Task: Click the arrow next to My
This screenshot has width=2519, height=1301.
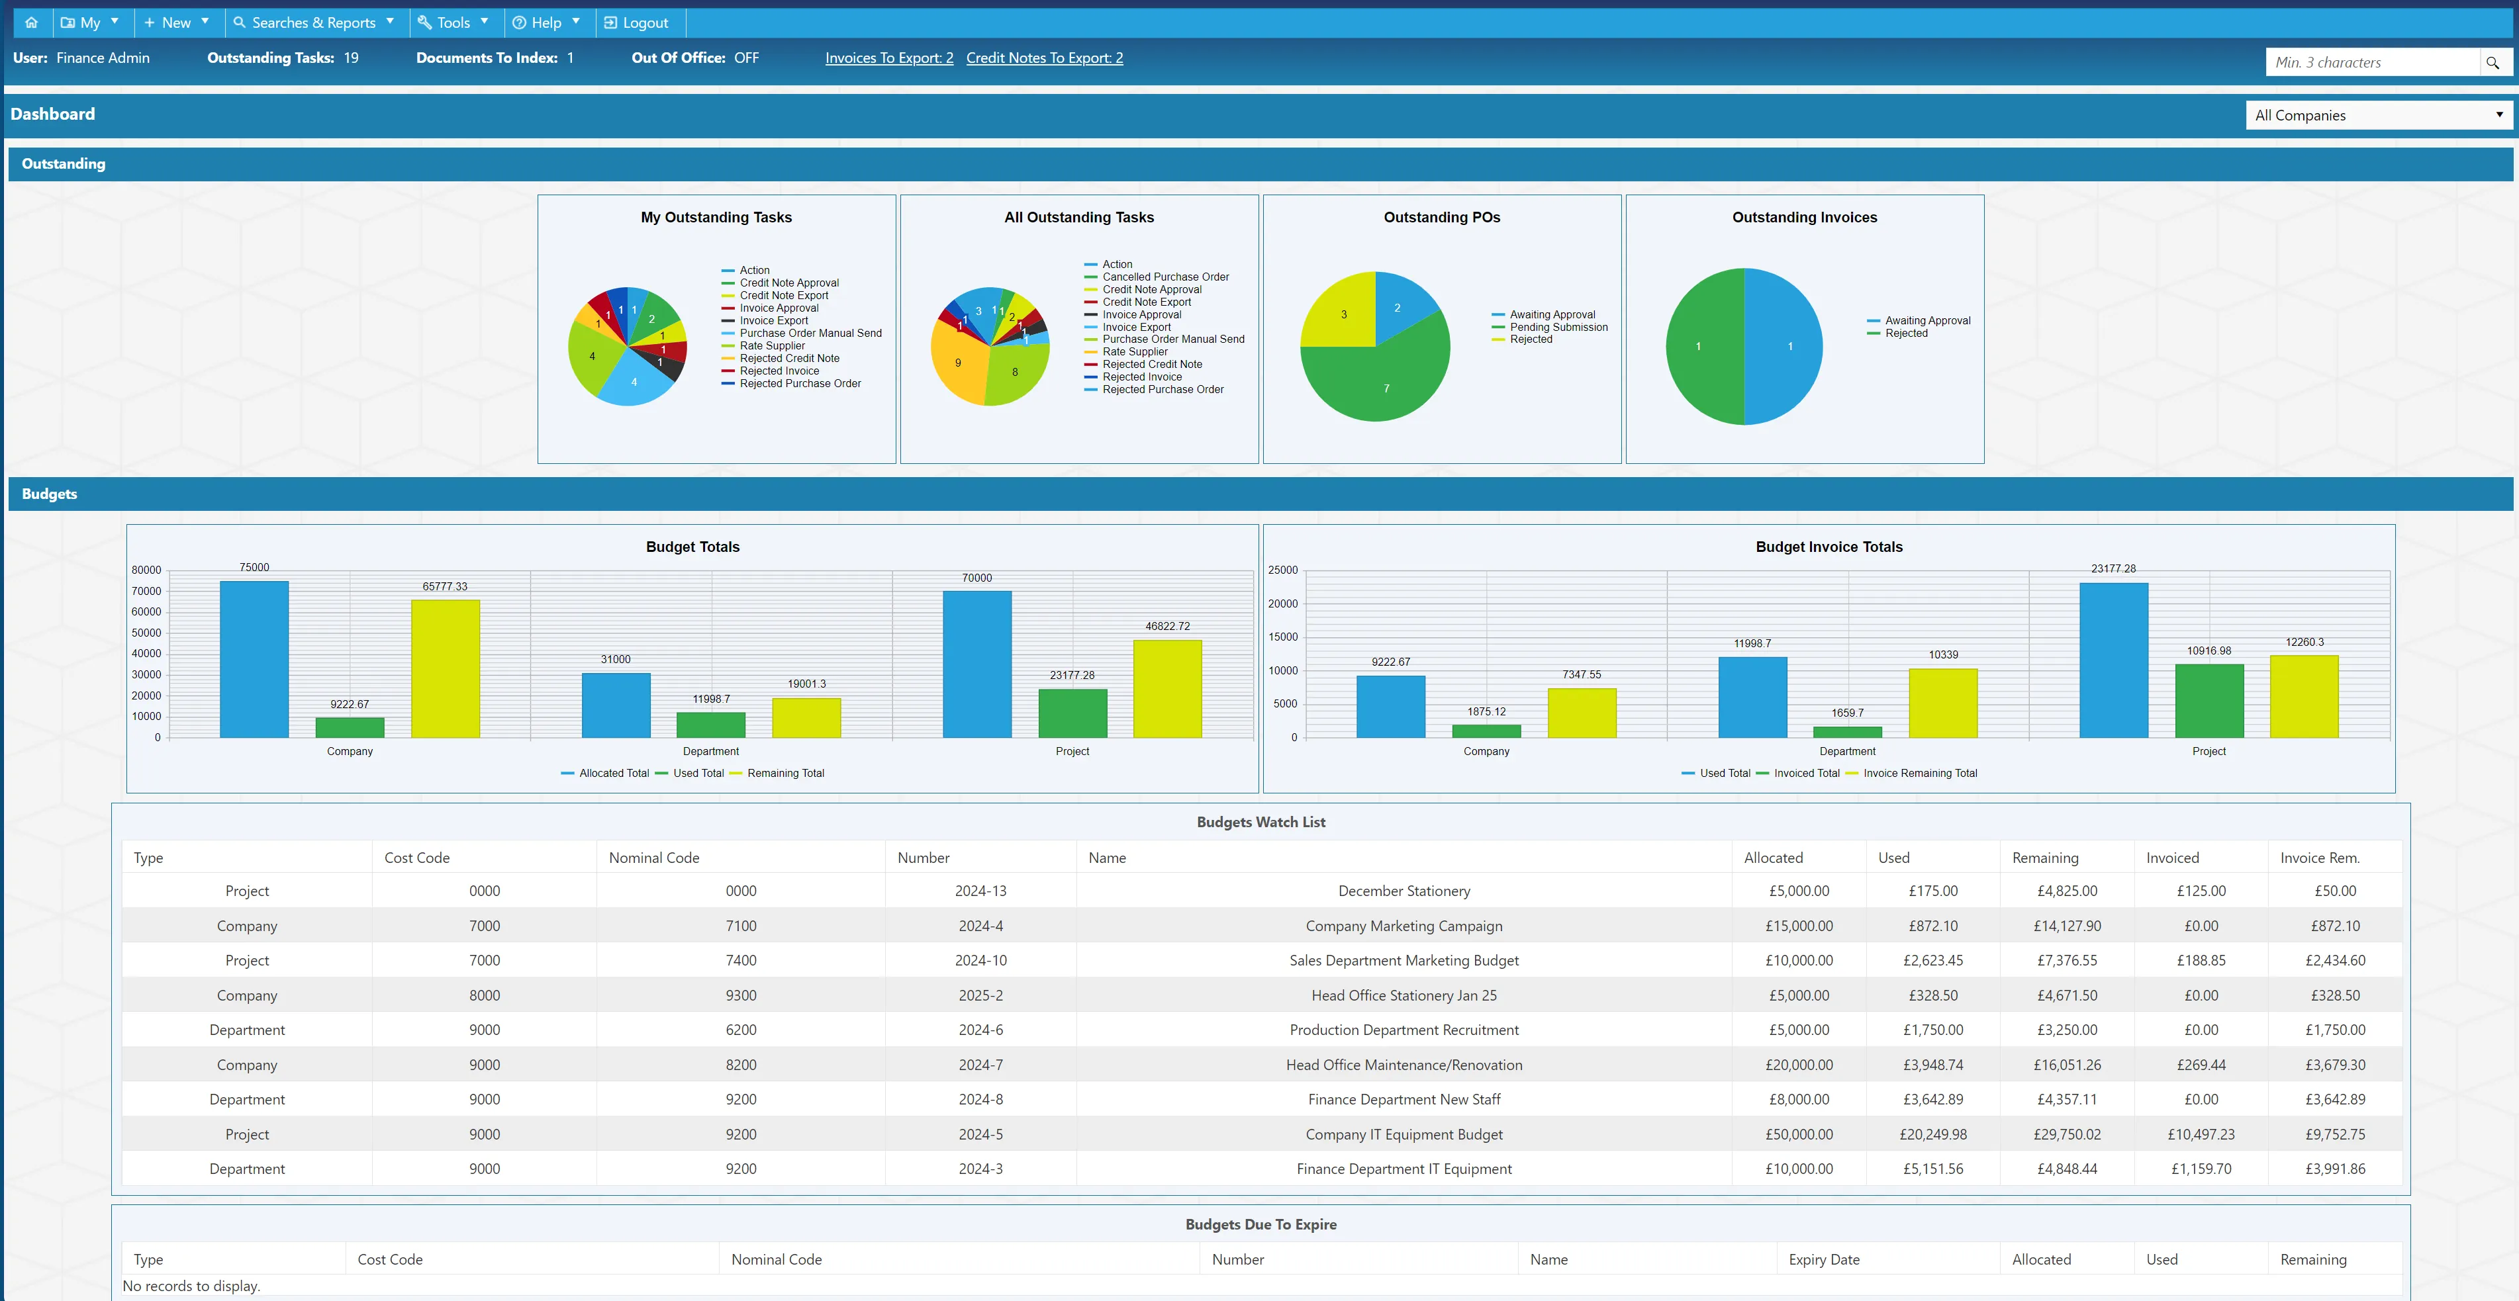Action: click(115, 21)
